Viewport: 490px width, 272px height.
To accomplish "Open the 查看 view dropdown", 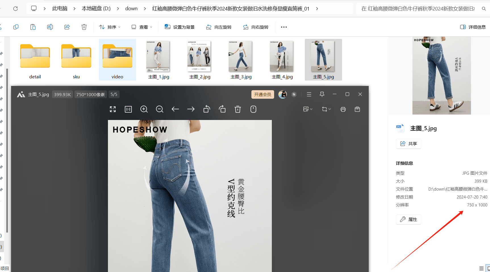I will click(x=142, y=27).
